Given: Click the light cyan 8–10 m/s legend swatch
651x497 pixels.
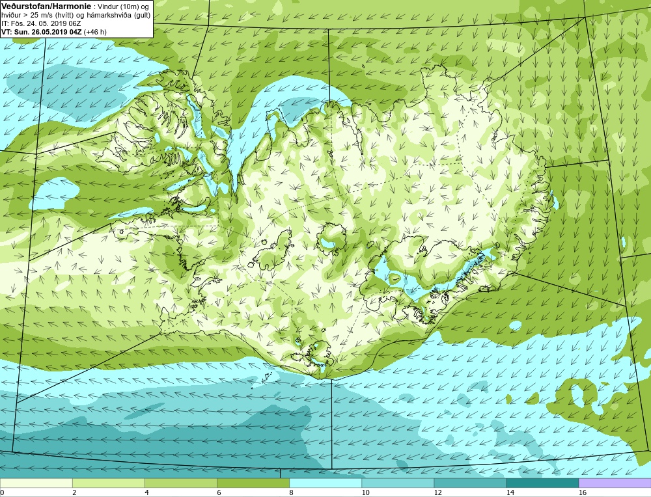Looking at the screenshot, I should pyautogui.click(x=325, y=483).
